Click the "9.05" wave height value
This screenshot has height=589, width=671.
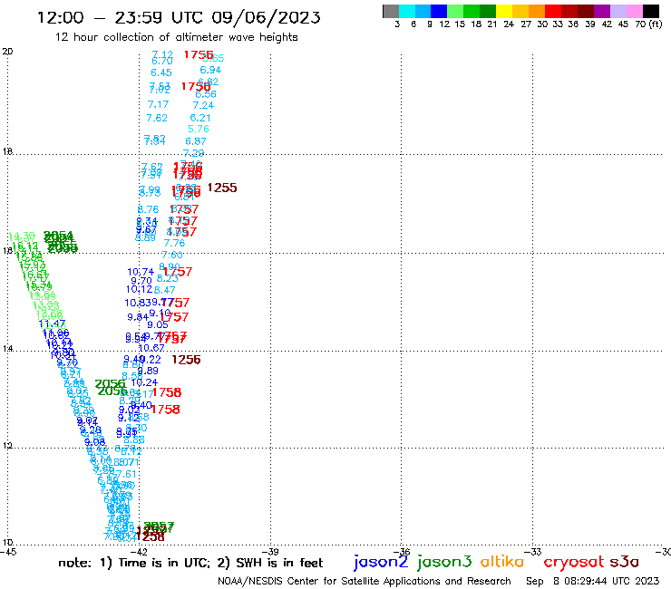[x=158, y=324]
